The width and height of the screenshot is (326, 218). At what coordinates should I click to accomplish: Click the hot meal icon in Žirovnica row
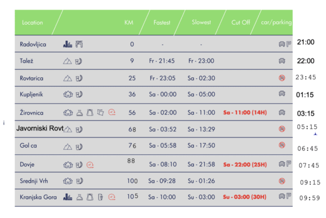coord(79,113)
